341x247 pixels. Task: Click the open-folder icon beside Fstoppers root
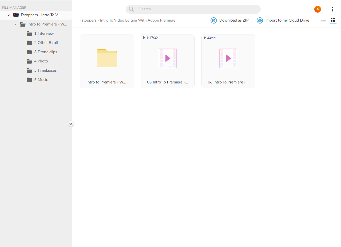click(16, 15)
